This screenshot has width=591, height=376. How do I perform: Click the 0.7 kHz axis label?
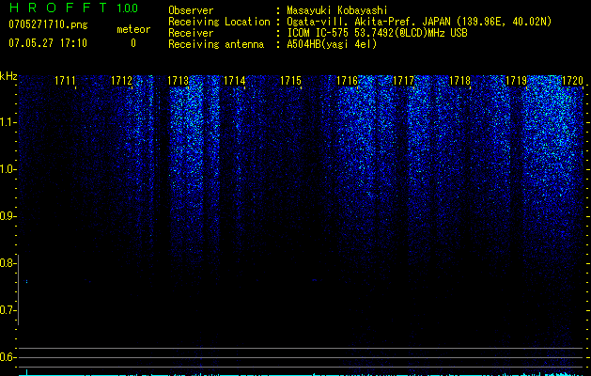pos(7,310)
